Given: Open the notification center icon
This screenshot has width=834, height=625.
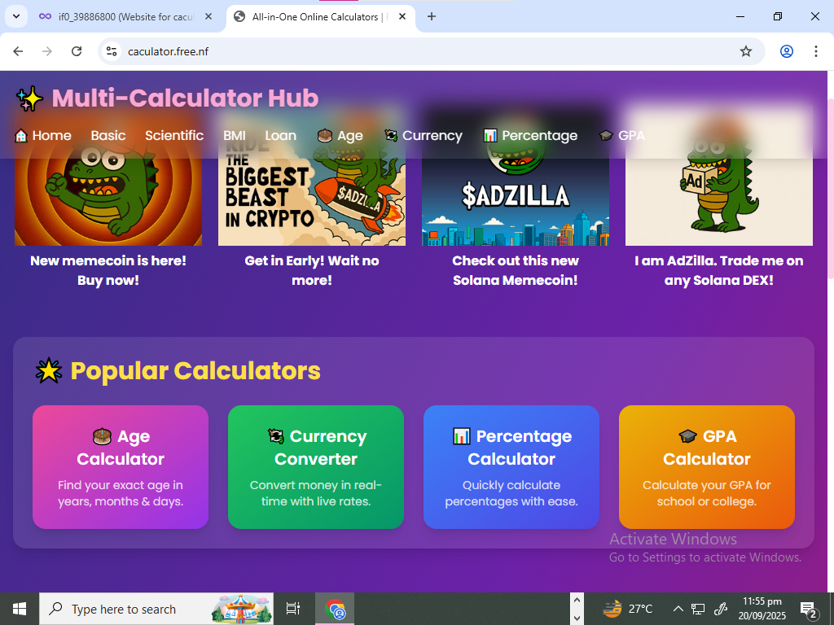Looking at the screenshot, I should pos(809,609).
